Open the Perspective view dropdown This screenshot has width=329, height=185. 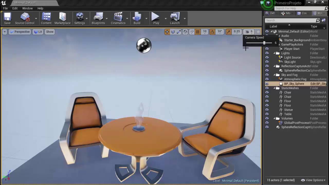point(19,32)
